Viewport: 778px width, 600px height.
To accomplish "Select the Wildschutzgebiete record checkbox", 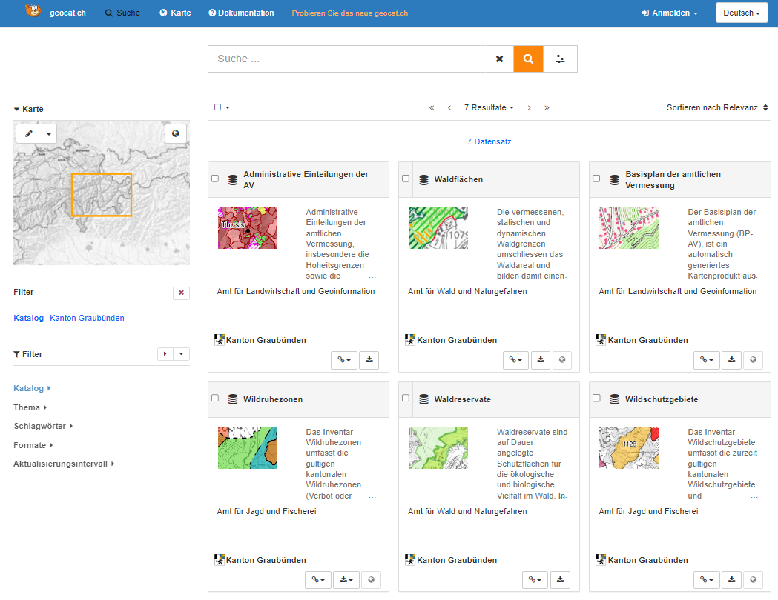I will [x=596, y=399].
